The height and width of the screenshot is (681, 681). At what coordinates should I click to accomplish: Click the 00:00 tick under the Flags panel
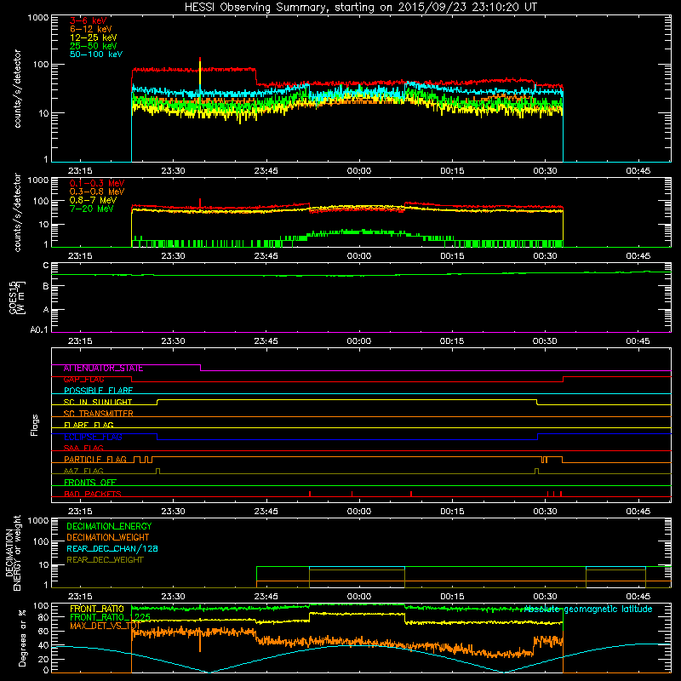358,512
